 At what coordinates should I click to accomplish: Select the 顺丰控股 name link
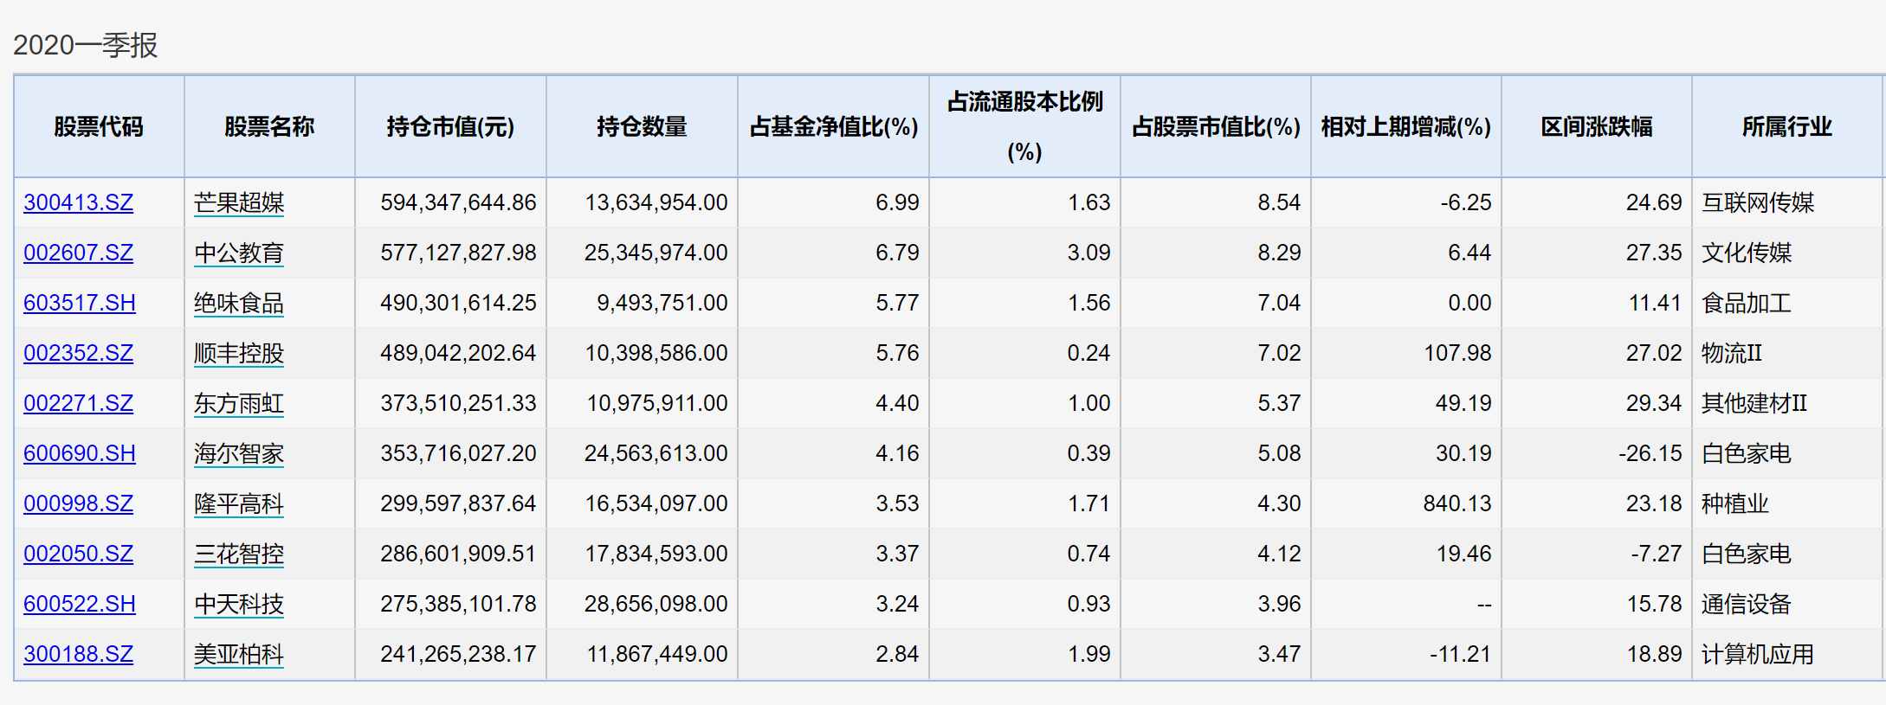click(239, 353)
